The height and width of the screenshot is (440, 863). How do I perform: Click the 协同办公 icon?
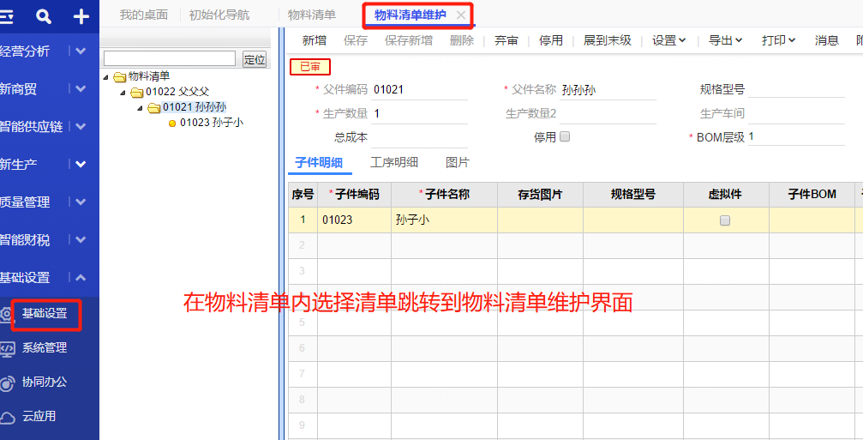click(7, 383)
